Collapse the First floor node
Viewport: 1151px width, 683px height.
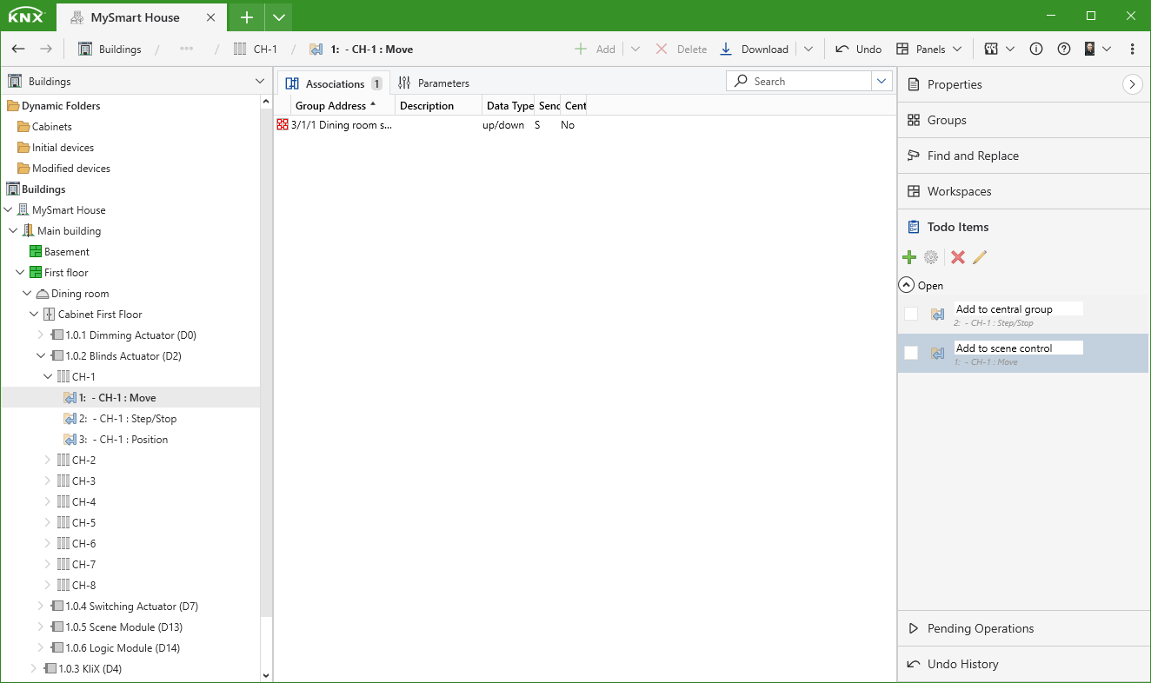pyautogui.click(x=21, y=273)
